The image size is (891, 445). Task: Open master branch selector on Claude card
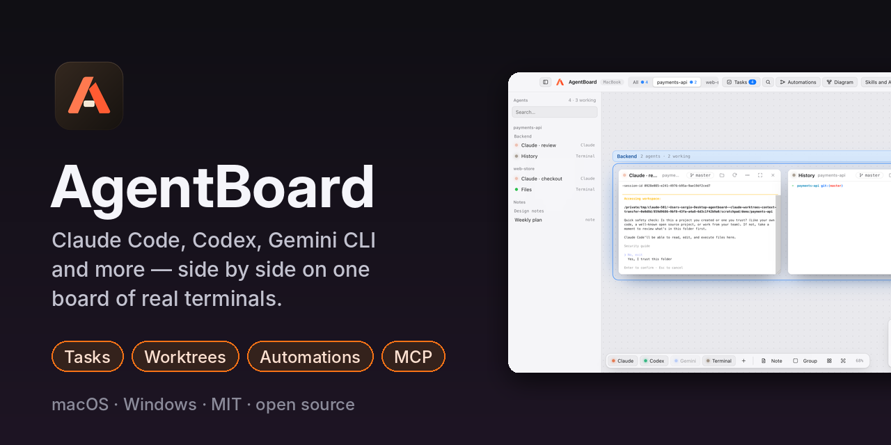[700, 175]
